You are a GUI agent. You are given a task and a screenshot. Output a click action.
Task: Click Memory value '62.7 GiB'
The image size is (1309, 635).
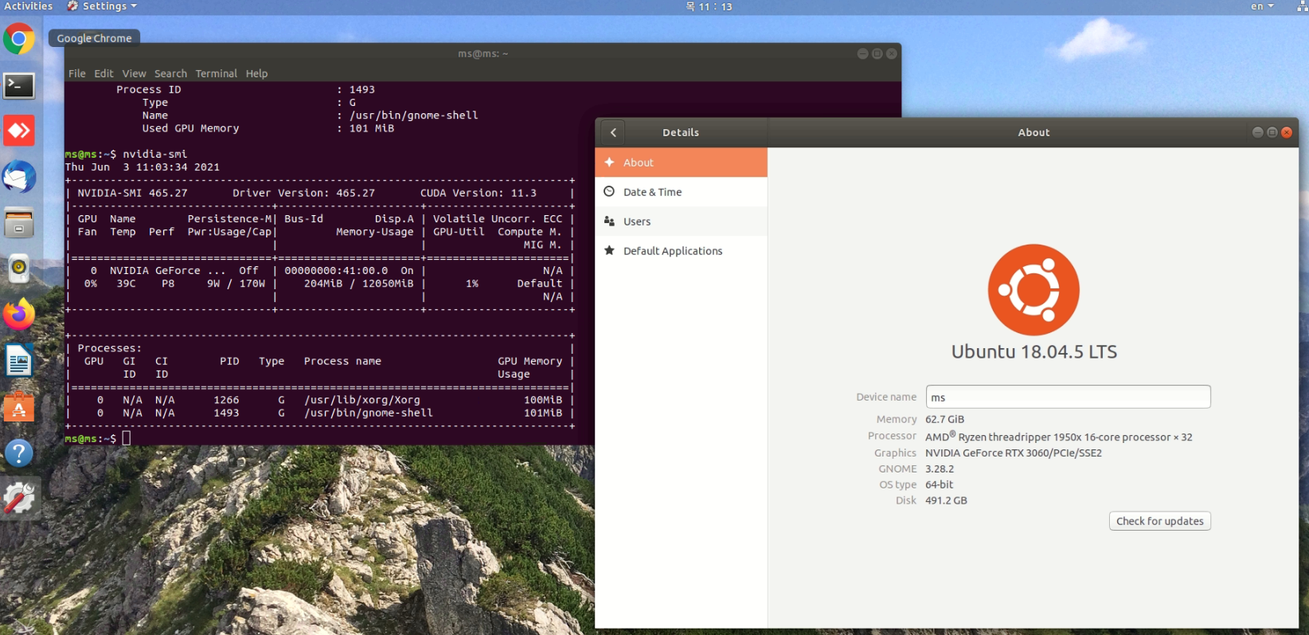click(x=944, y=419)
